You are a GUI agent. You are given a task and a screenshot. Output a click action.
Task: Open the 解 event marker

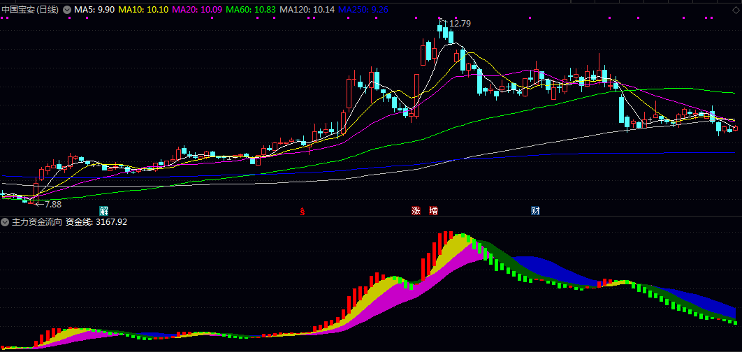point(103,210)
